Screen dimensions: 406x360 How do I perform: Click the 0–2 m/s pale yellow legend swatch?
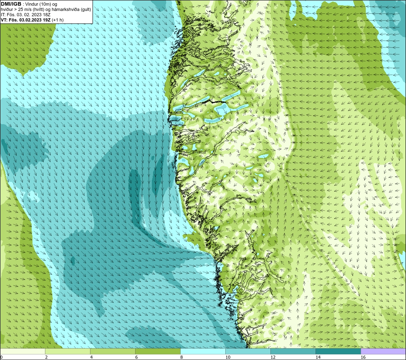(x=23, y=351)
